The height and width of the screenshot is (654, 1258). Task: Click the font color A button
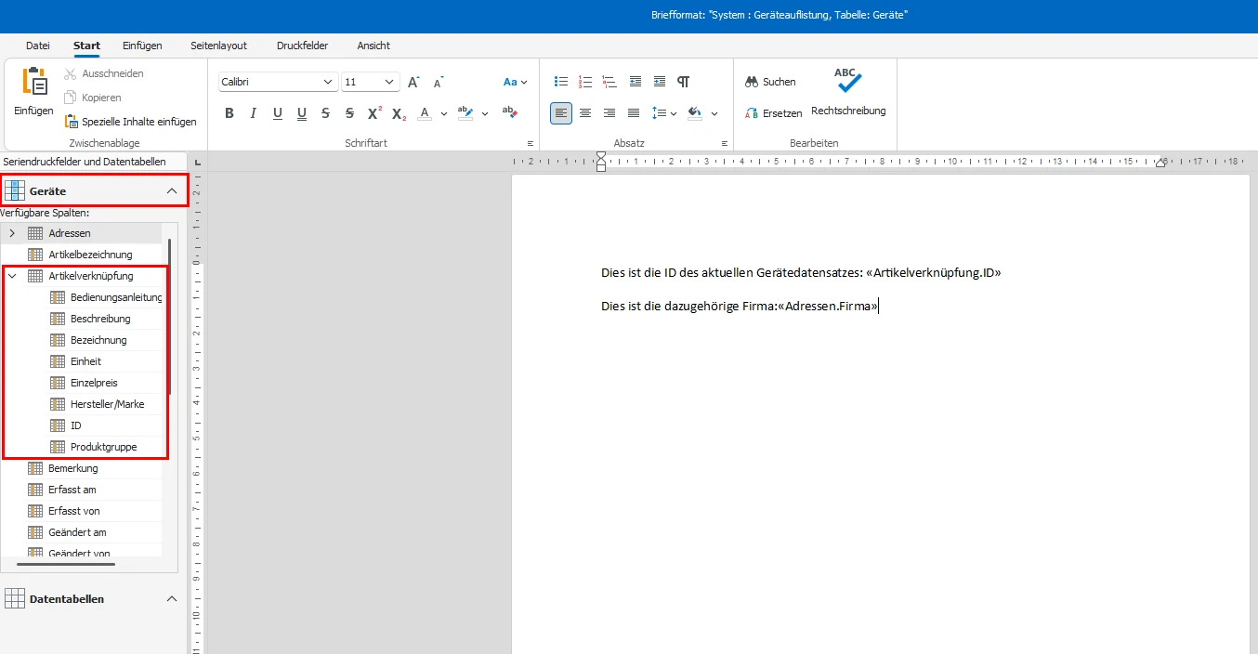coord(425,113)
